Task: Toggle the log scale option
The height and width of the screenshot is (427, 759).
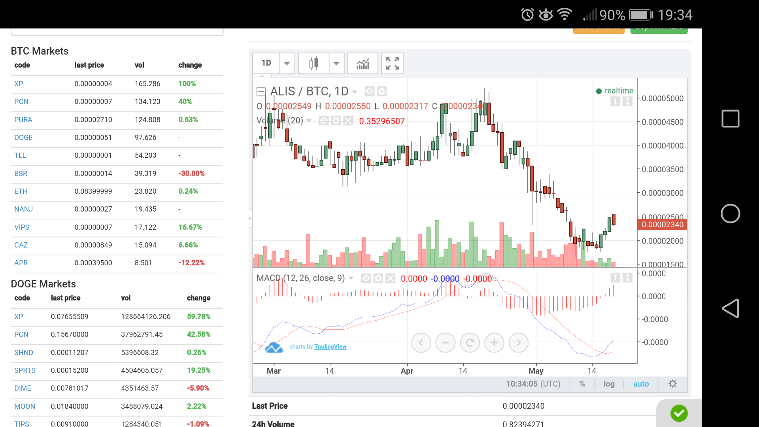Action: tap(609, 384)
